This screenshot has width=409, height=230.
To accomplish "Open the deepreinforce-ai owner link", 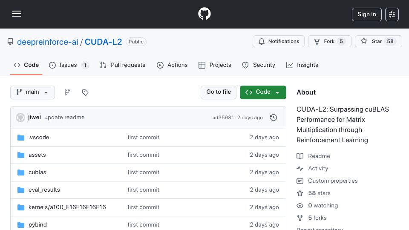I will click(x=47, y=42).
